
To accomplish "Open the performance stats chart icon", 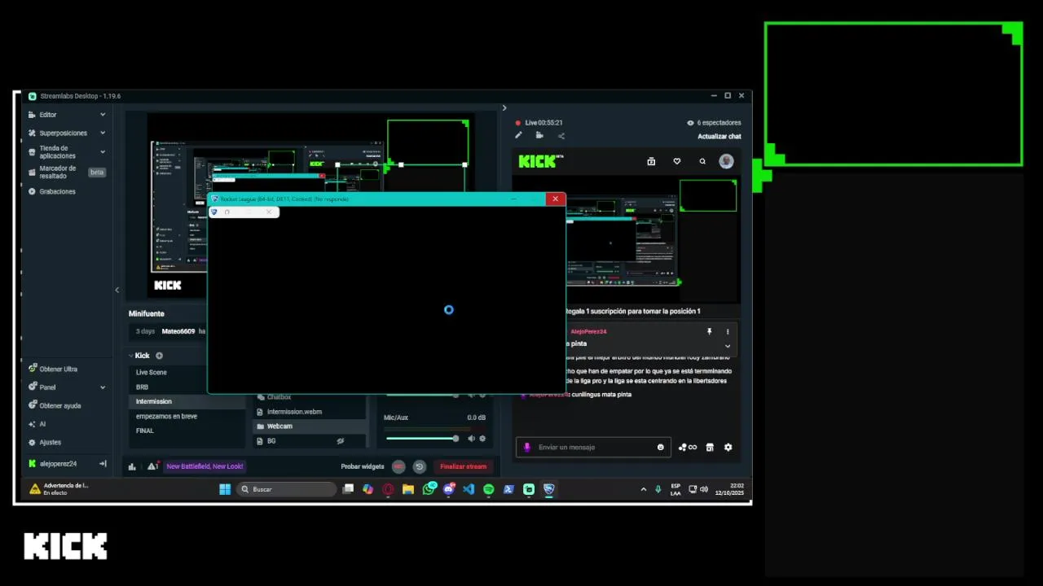I will click(x=132, y=466).
